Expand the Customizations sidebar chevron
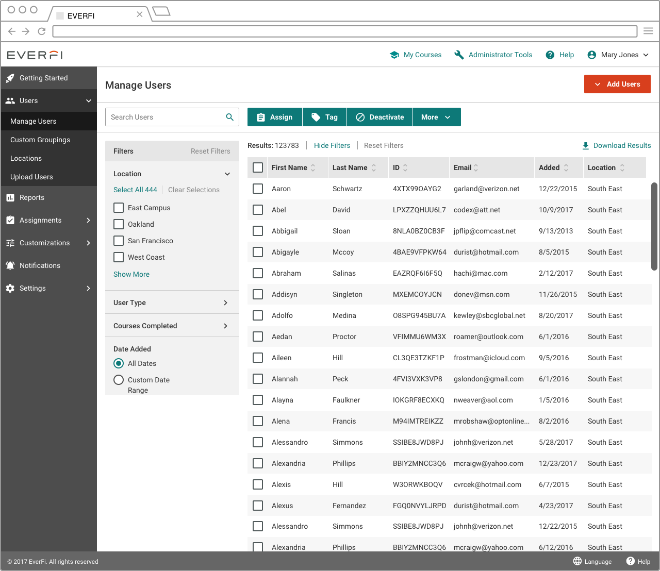 pos(89,243)
